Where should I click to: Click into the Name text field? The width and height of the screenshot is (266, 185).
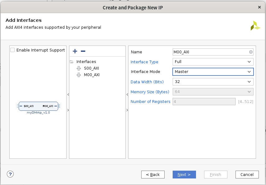coord(210,52)
